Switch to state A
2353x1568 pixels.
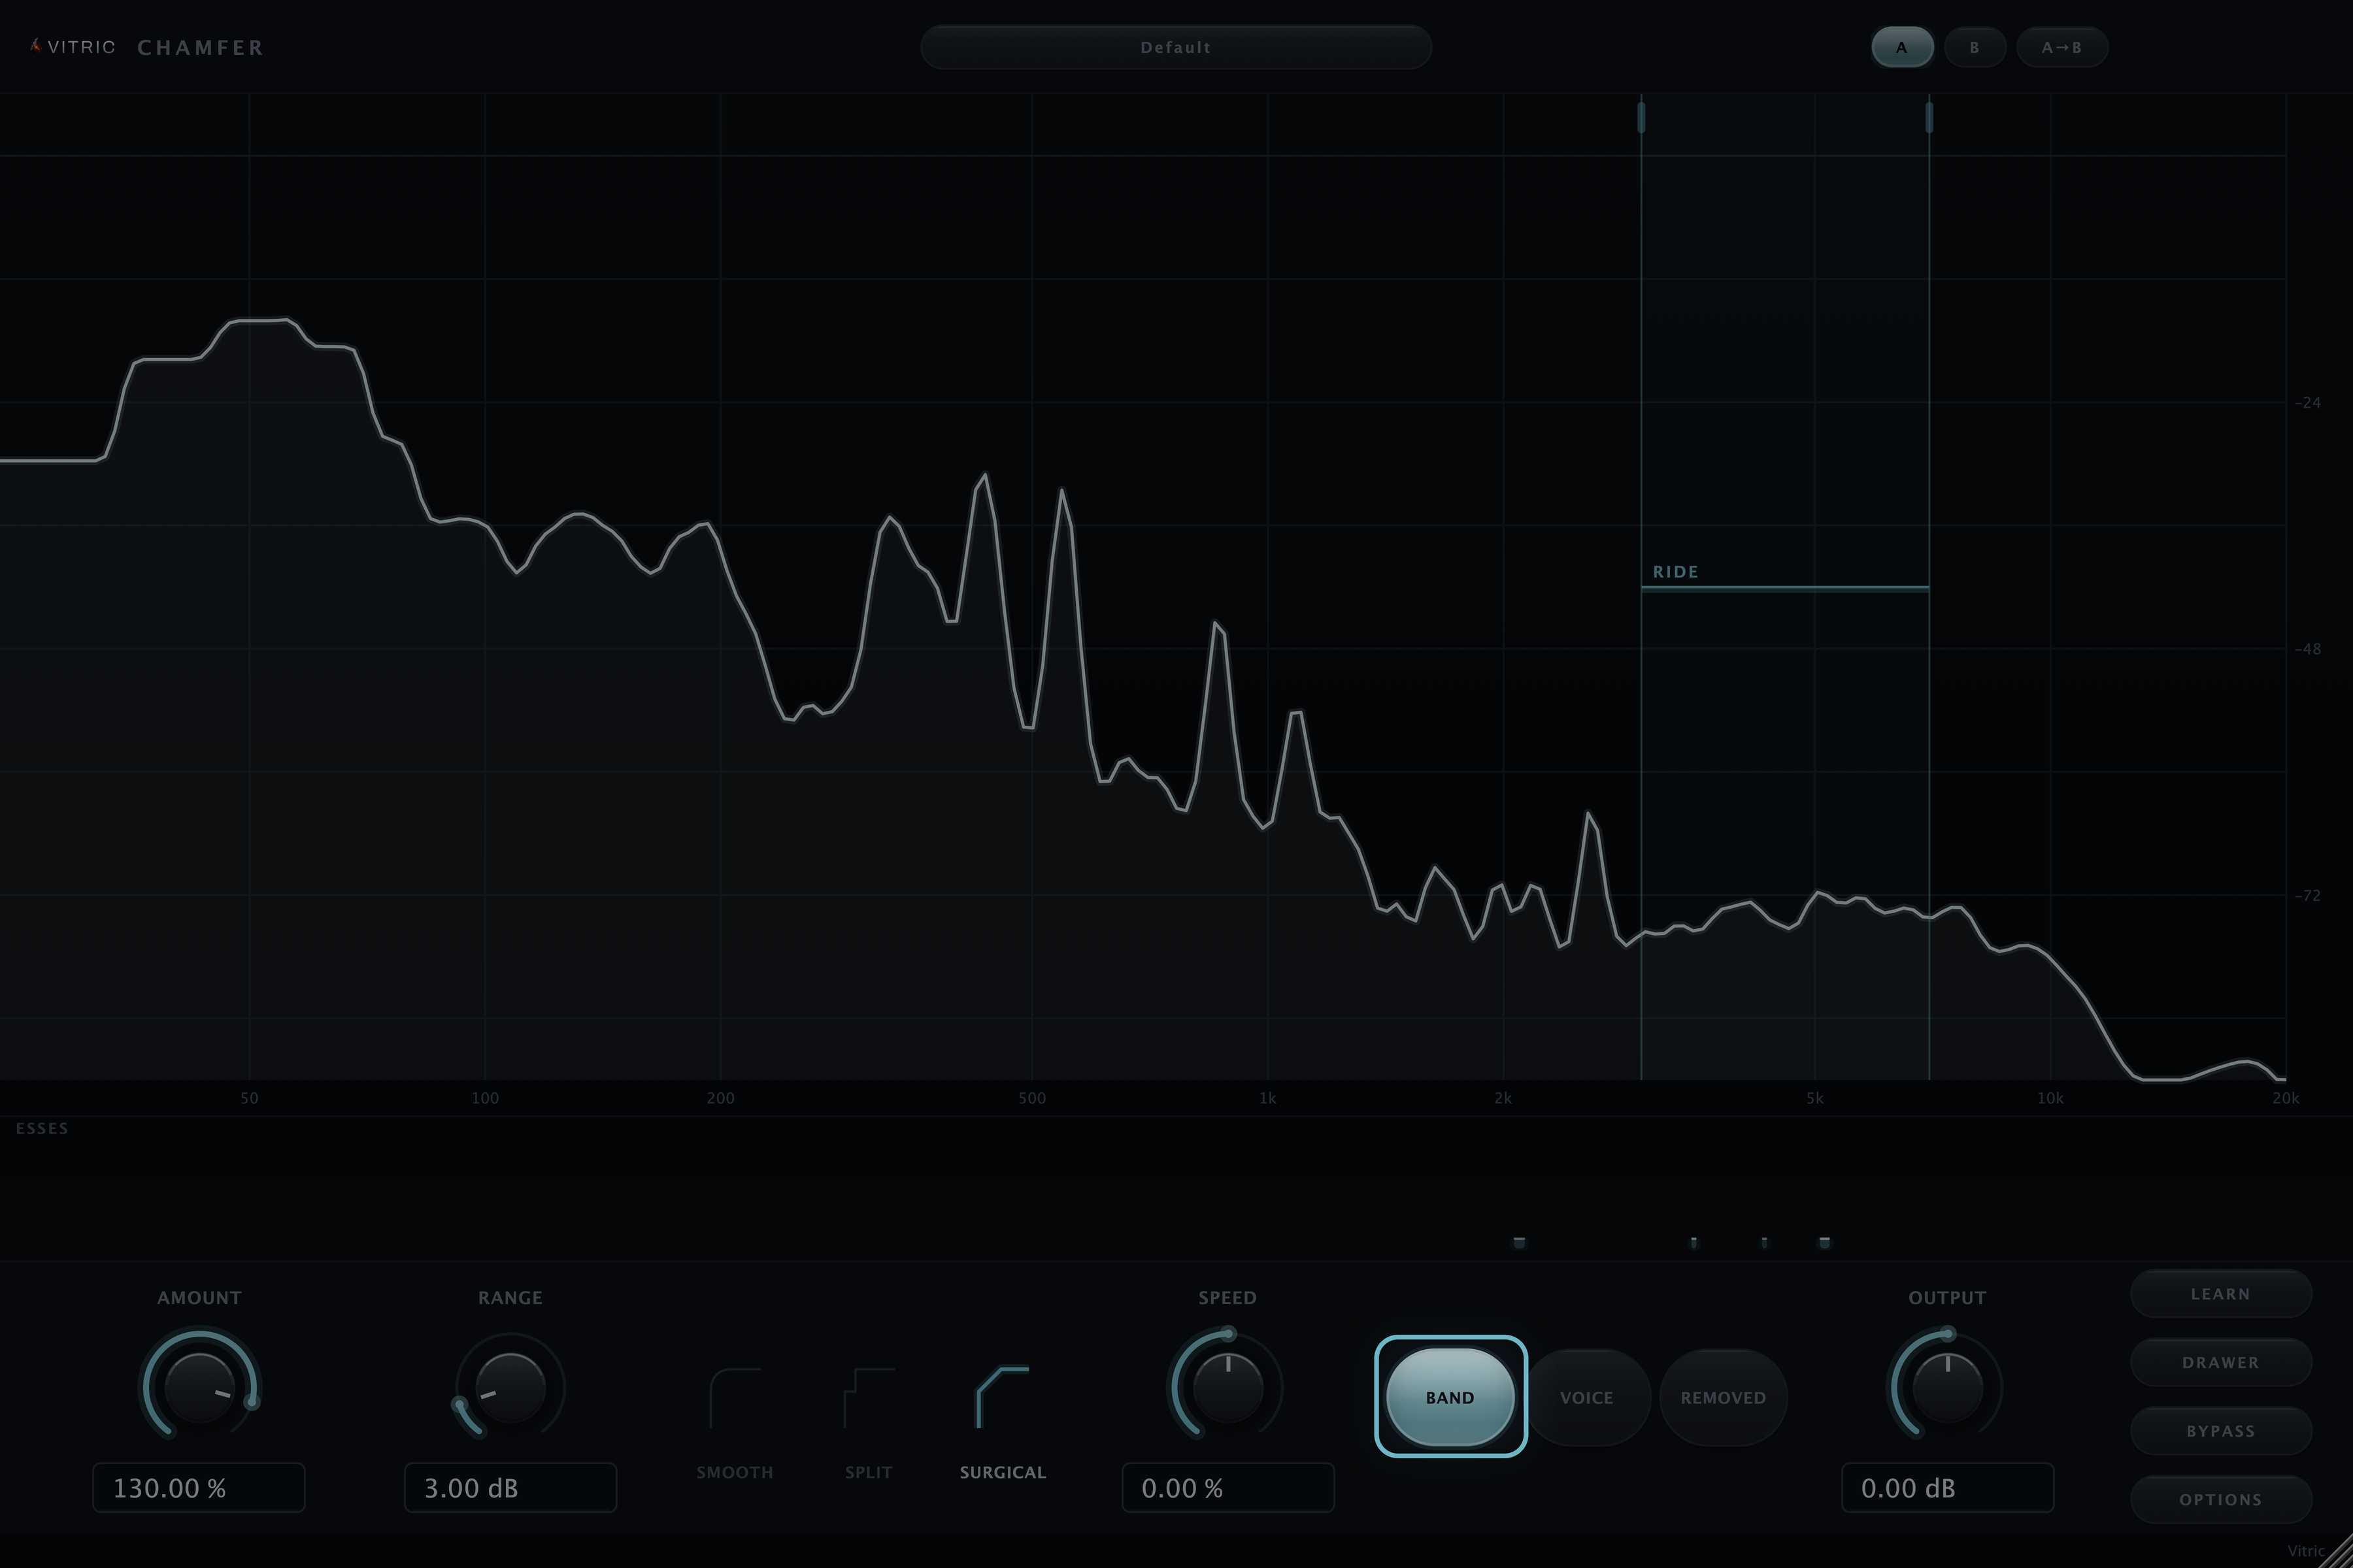pyautogui.click(x=1902, y=47)
